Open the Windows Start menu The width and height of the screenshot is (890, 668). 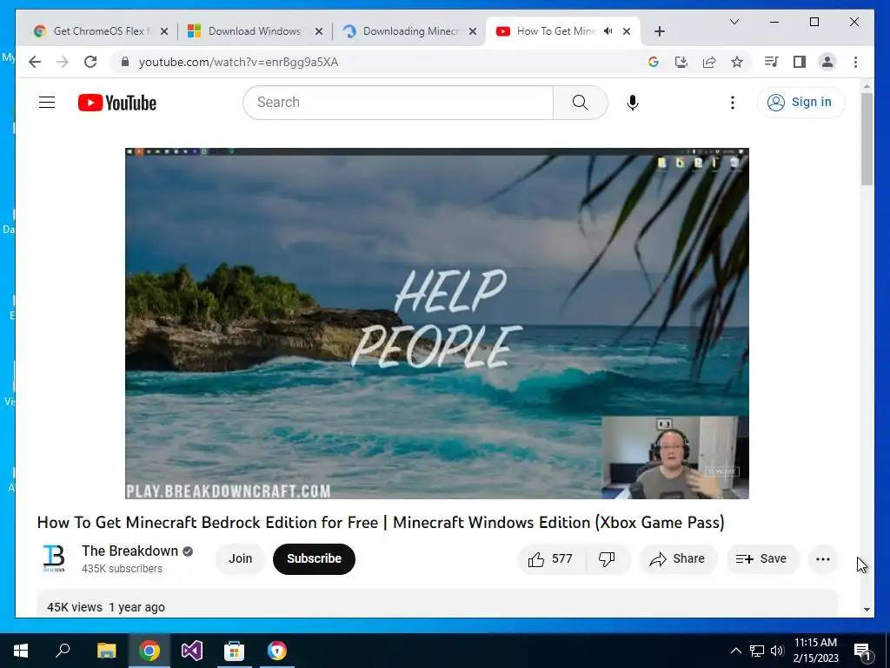[21, 651]
